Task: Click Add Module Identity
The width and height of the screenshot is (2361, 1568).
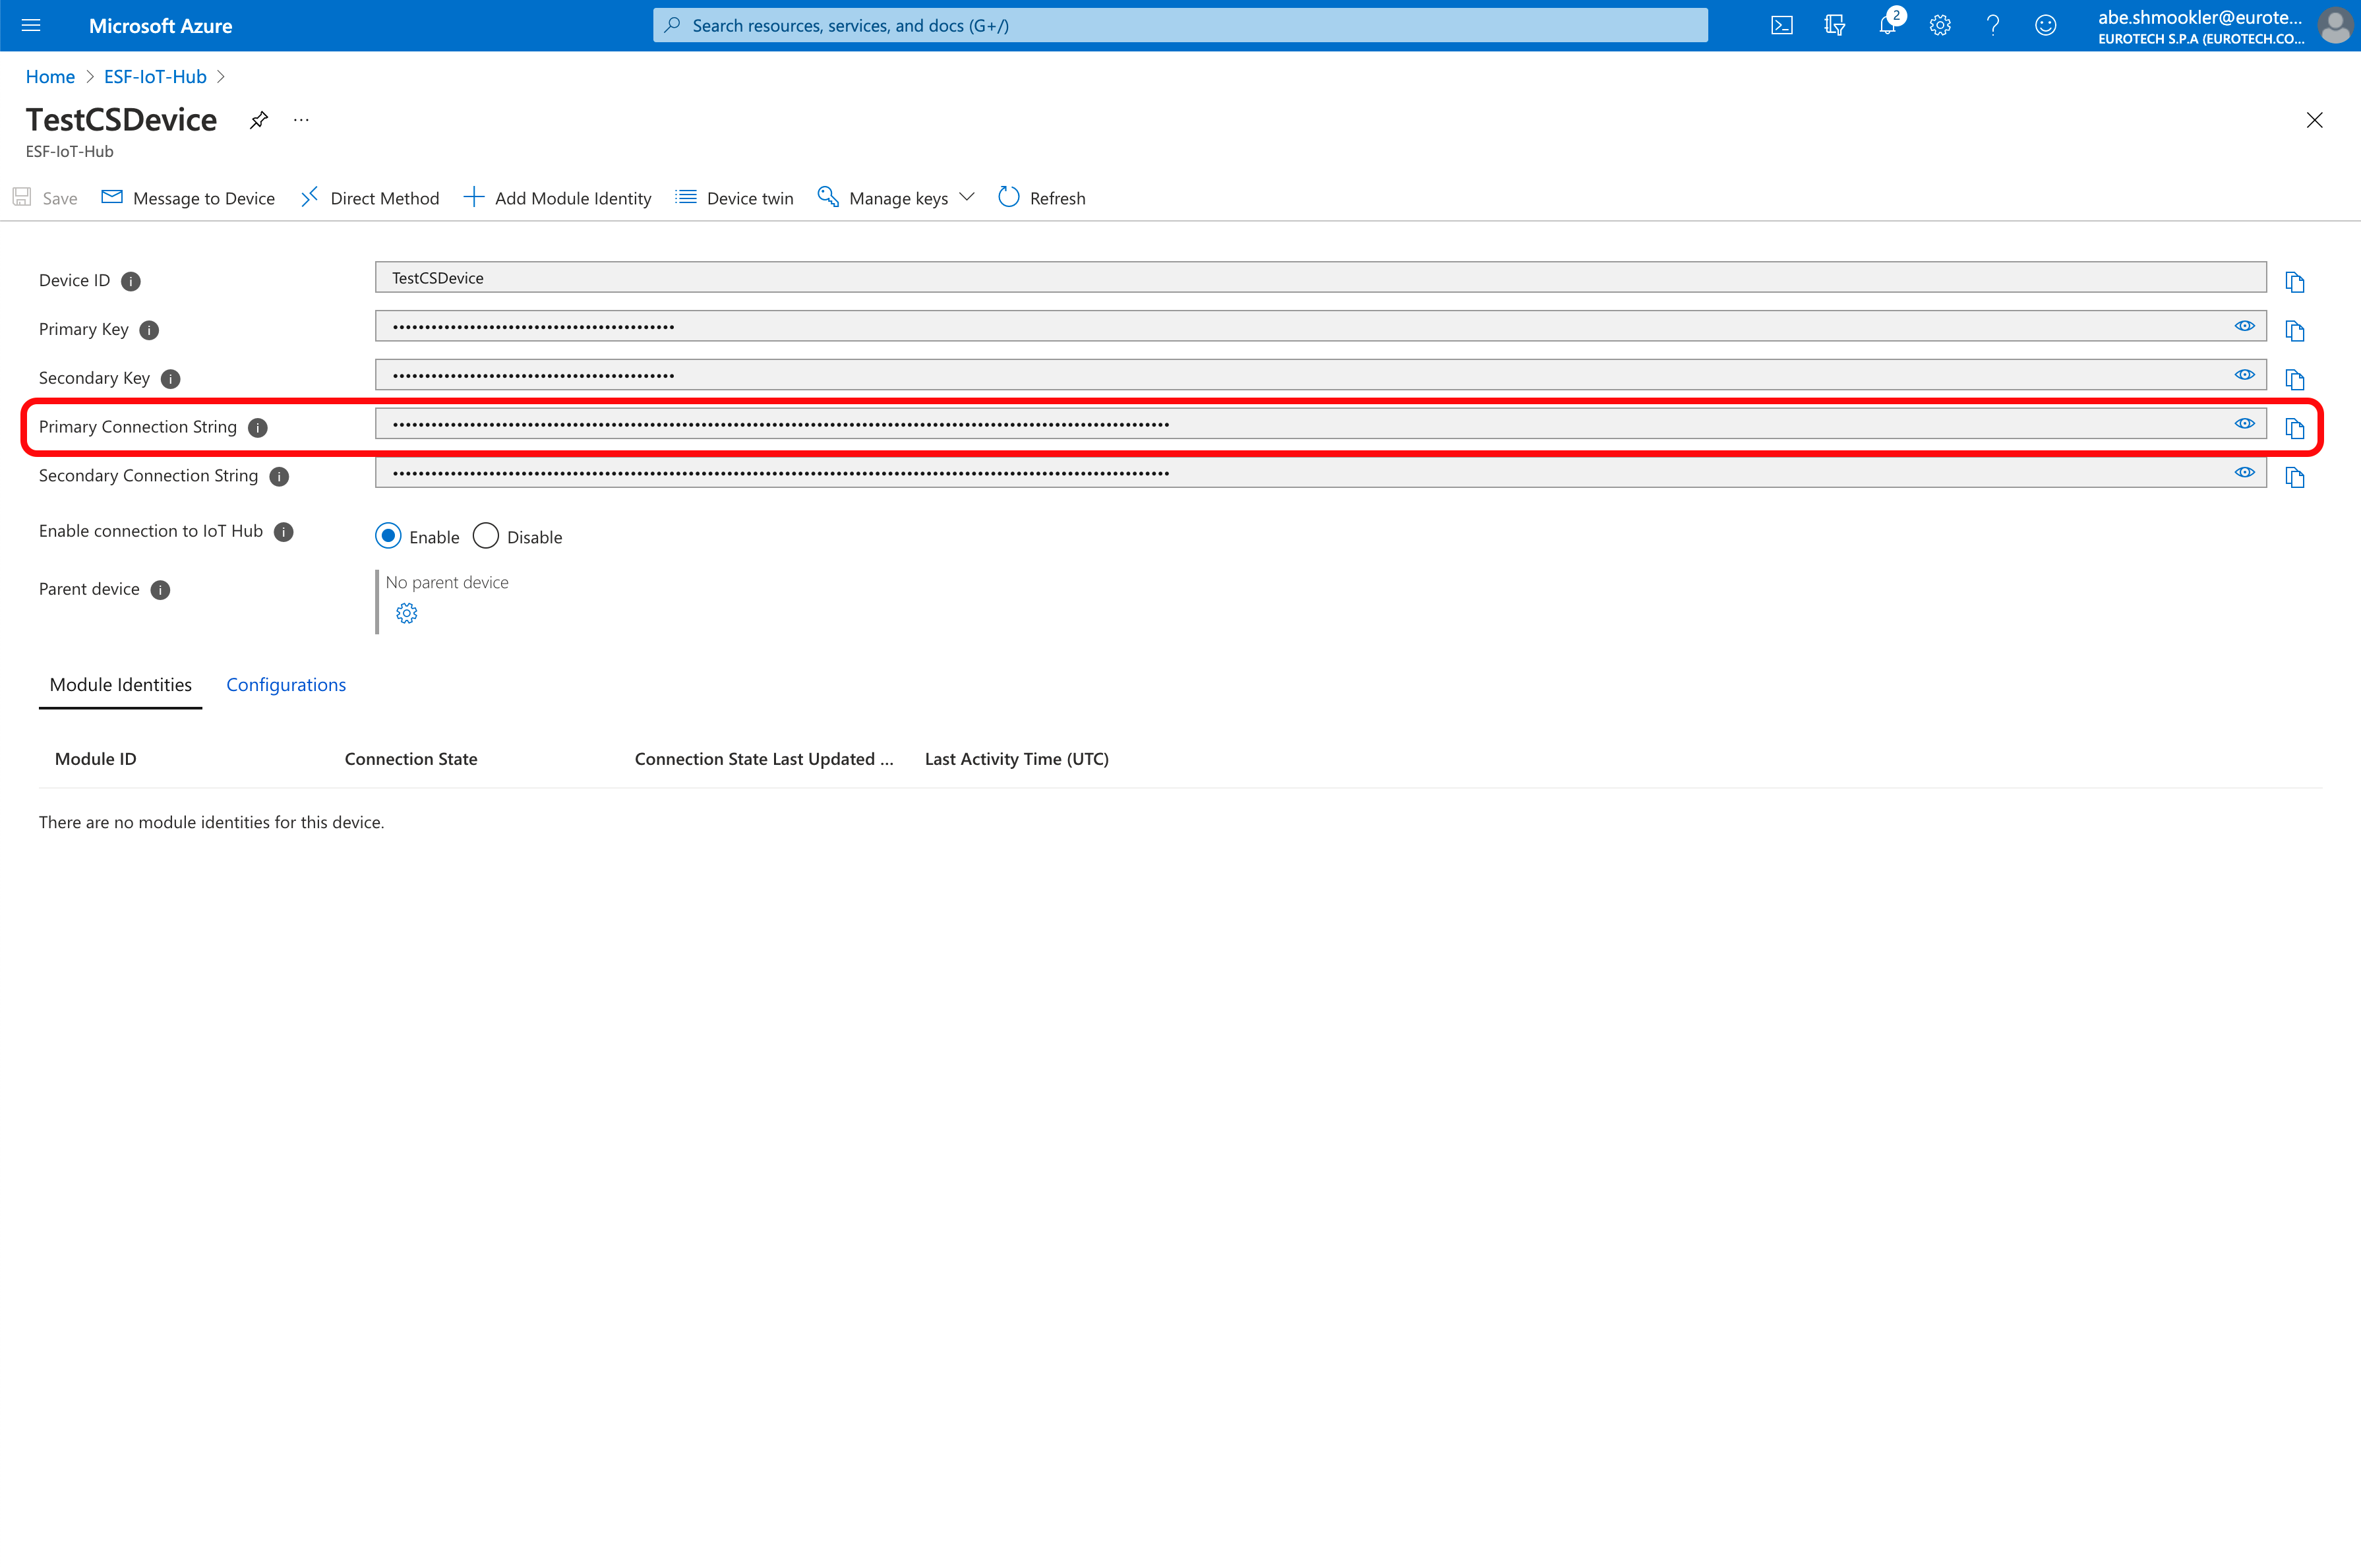Action: (558, 198)
